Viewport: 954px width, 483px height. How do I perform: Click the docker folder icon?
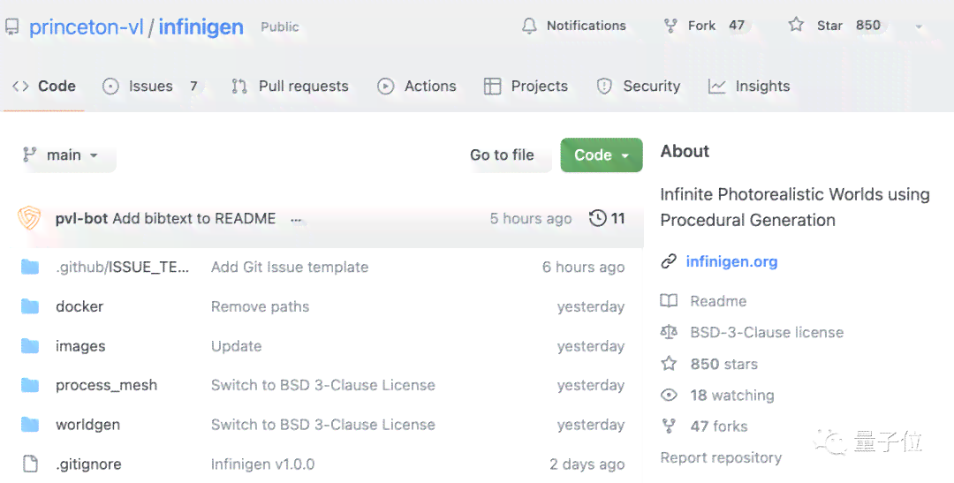point(30,306)
